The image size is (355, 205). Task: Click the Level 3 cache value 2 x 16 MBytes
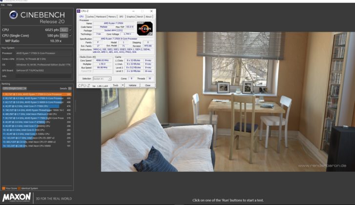(134, 71)
